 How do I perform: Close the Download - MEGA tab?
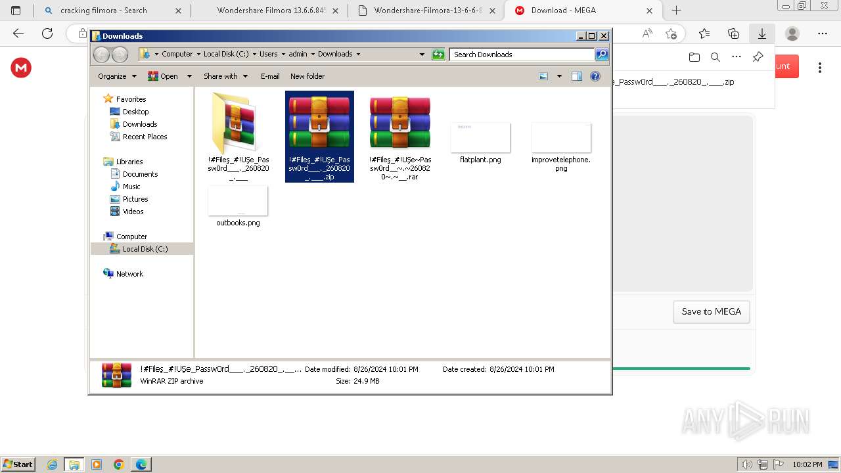coord(649,11)
